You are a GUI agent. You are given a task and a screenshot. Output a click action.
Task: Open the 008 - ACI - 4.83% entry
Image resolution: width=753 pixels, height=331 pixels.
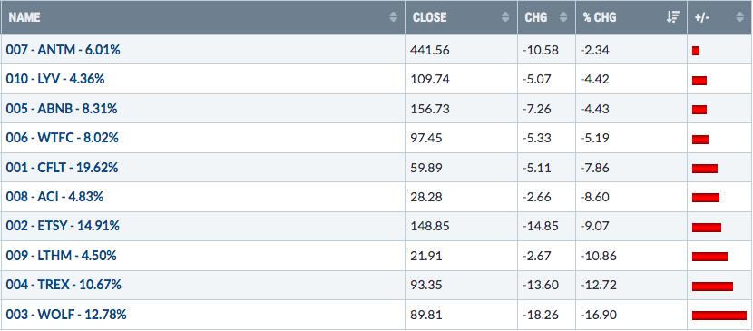point(54,197)
